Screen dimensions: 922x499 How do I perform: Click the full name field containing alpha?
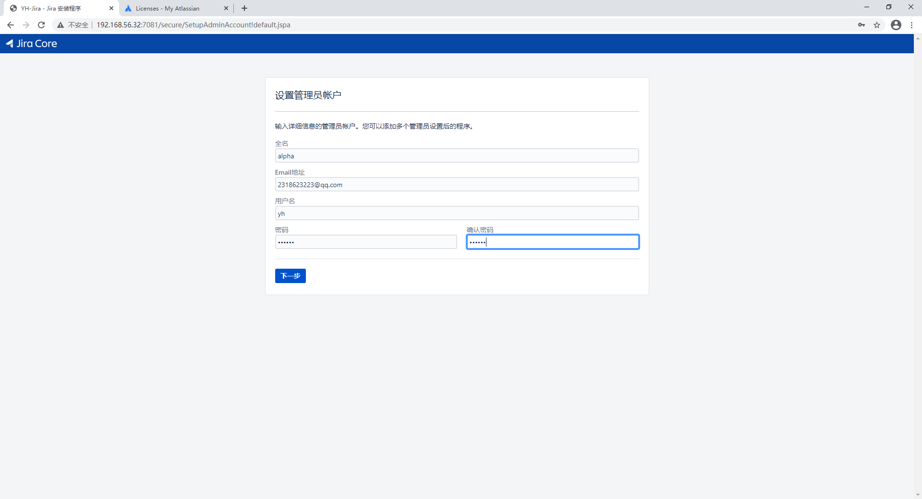[457, 155]
